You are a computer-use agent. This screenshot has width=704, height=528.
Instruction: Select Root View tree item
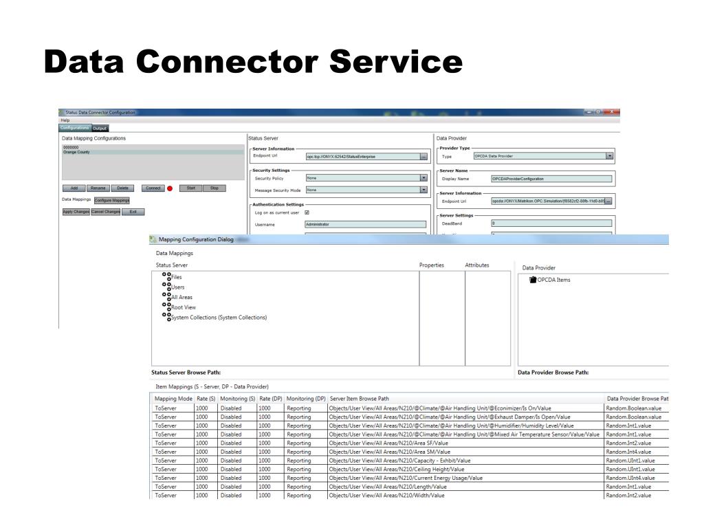(x=183, y=307)
